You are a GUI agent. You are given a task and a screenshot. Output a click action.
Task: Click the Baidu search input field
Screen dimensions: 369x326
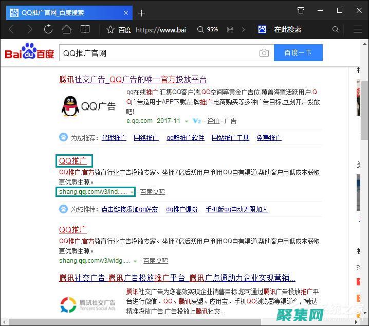[159, 53]
